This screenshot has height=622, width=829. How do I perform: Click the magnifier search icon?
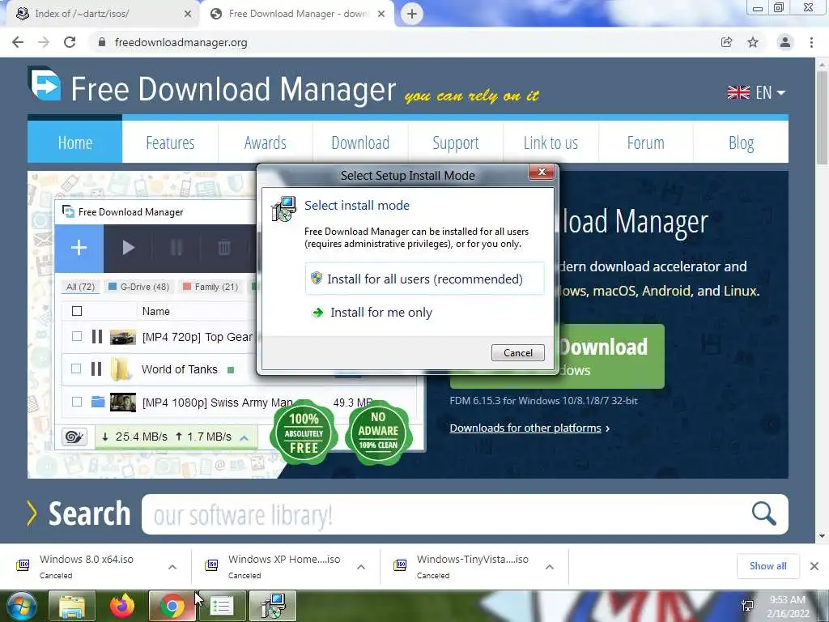(763, 513)
